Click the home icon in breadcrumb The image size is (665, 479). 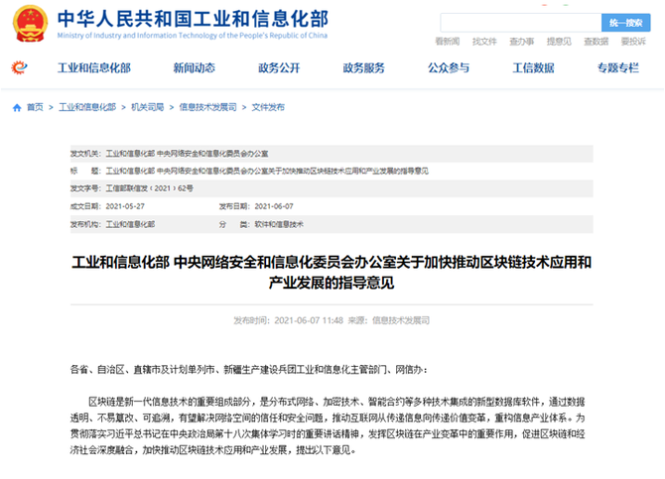pyautogui.click(x=17, y=106)
